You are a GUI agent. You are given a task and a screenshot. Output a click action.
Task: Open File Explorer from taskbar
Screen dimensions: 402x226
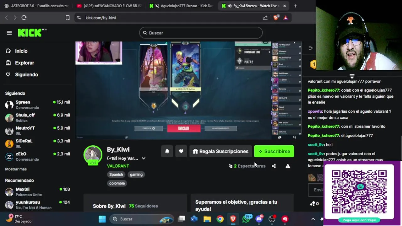(207, 219)
